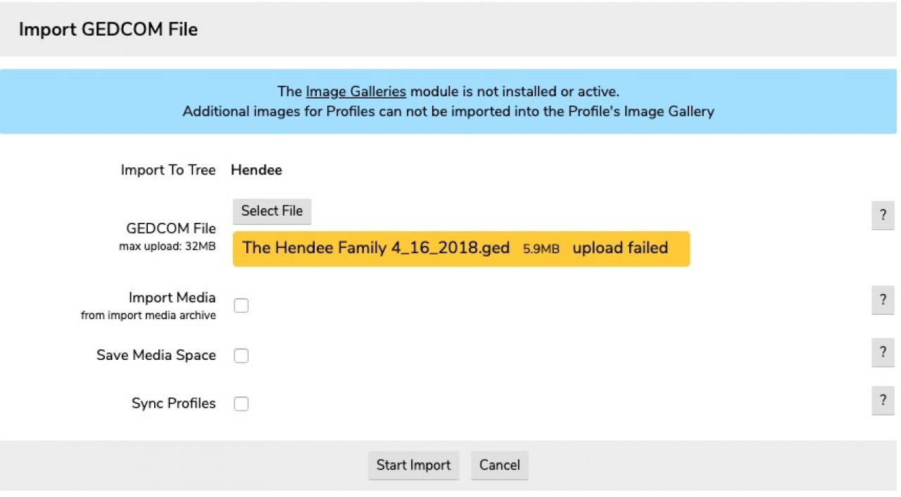Click the 'Import GEDCOM File' heading
This screenshot has width=901, height=497.
click(108, 30)
